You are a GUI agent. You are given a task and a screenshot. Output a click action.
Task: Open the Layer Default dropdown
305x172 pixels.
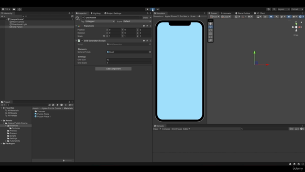tap(137, 21)
